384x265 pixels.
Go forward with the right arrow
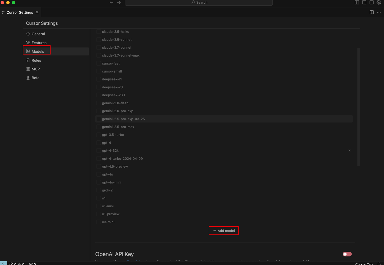(x=119, y=3)
